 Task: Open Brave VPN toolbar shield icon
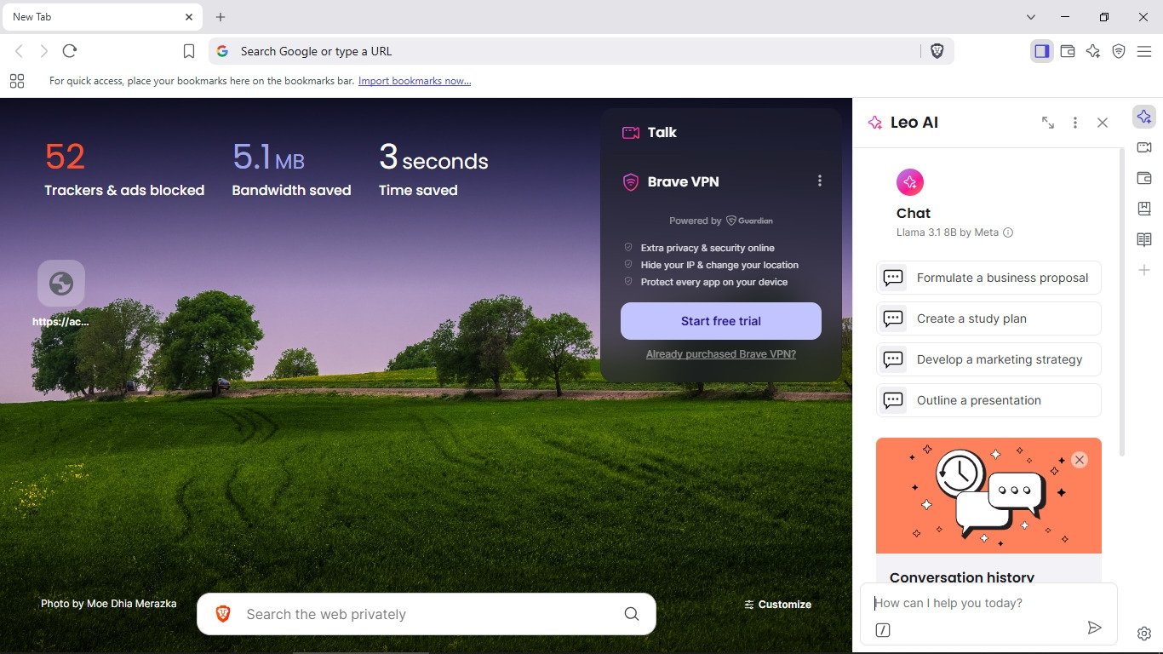tap(1119, 51)
